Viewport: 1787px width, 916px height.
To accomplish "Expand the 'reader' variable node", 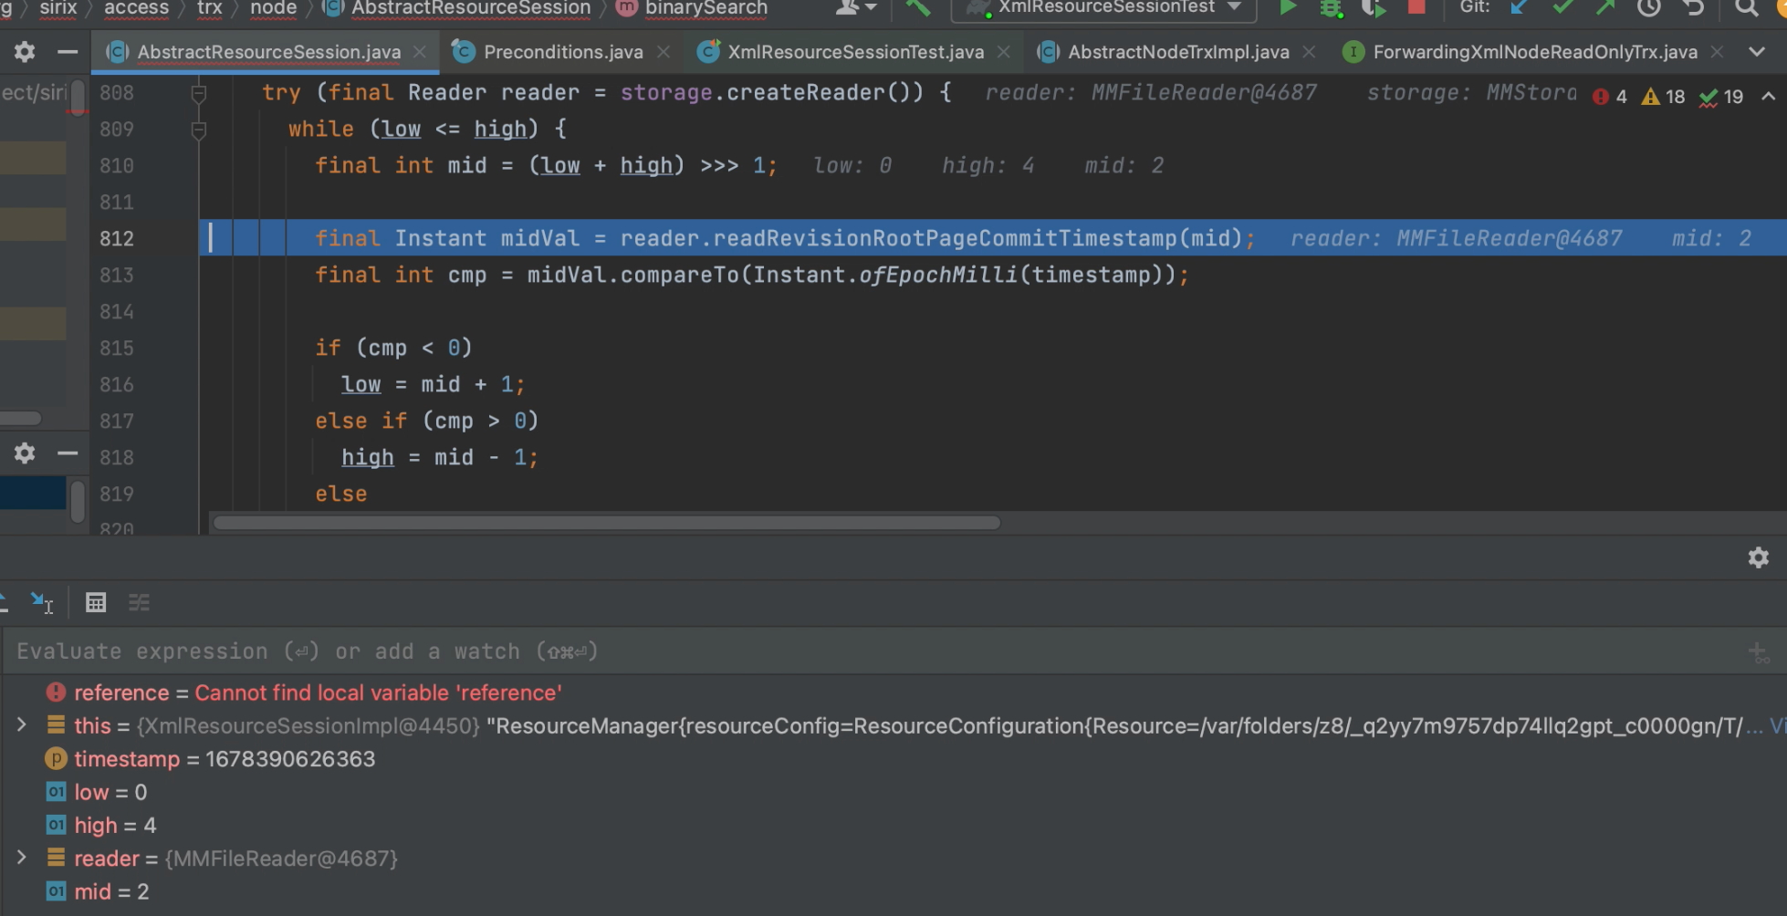I will coord(22,858).
